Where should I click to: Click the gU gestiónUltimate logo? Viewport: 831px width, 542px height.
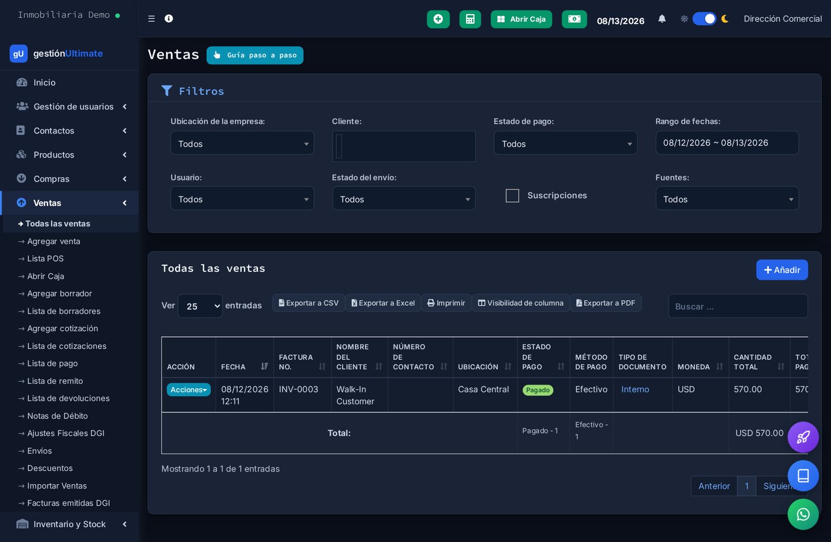[x=56, y=53]
